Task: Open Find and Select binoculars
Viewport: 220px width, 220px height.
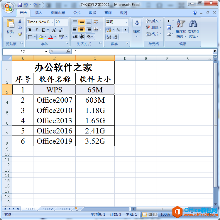Action: [193, 29]
